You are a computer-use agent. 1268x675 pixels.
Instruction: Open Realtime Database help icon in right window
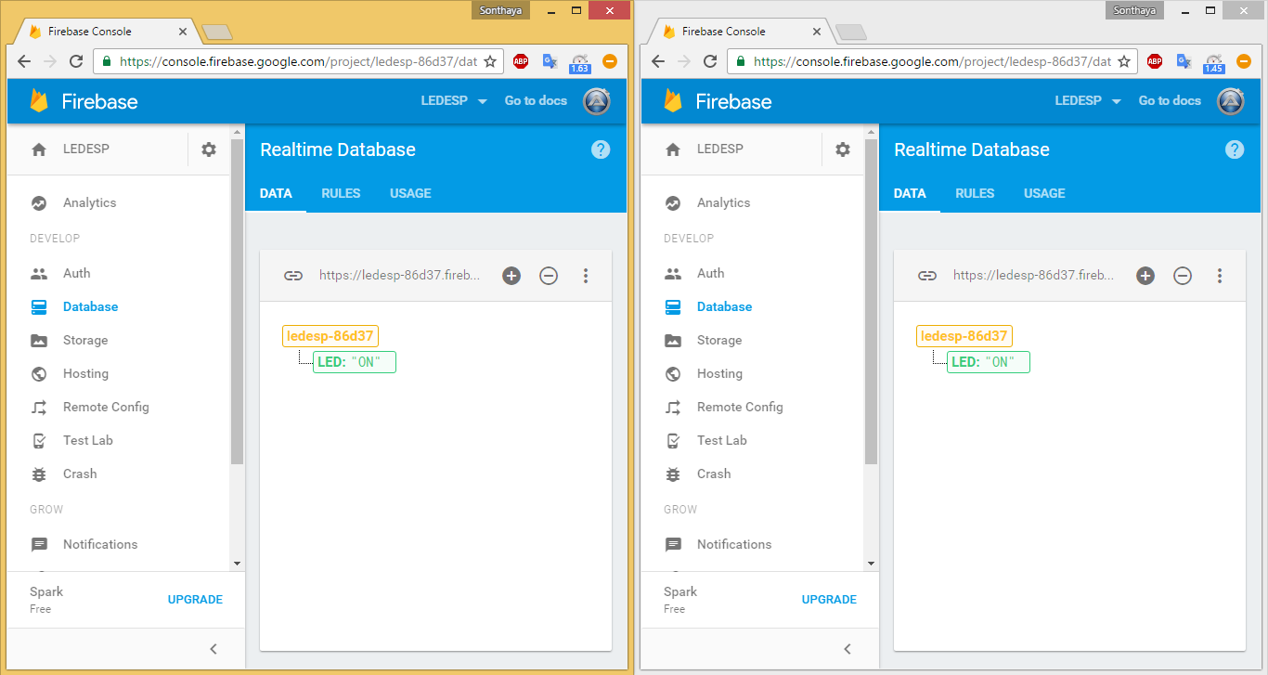(x=1235, y=149)
